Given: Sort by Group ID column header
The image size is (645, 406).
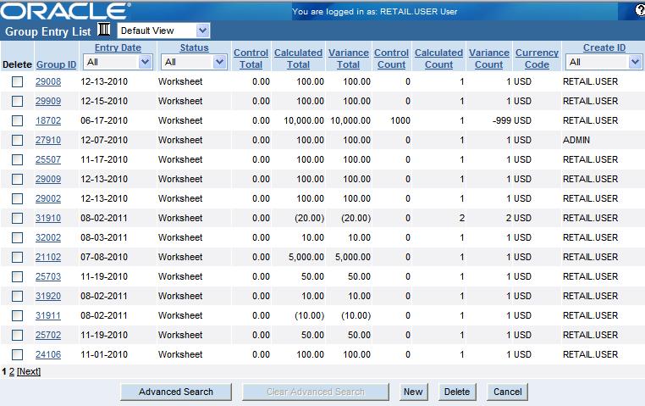Looking at the screenshot, I should tap(57, 64).
